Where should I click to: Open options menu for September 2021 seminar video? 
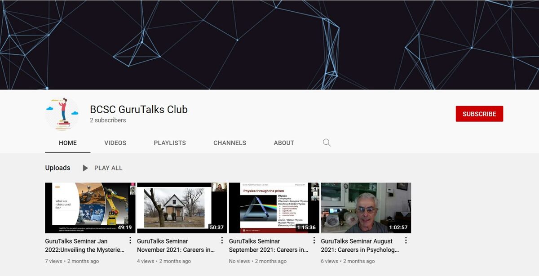coord(314,240)
